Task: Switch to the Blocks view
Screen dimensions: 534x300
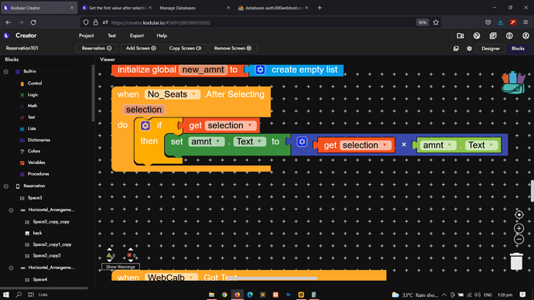Action: [518, 48]
